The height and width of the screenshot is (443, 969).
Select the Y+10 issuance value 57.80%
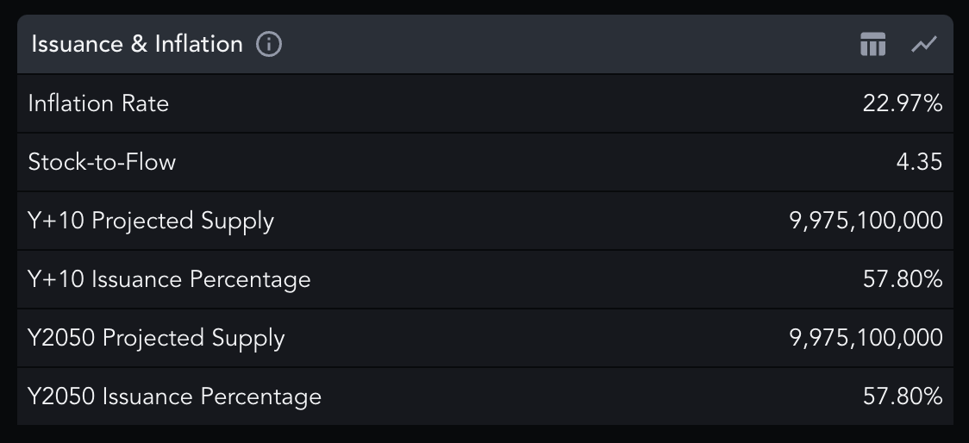(x=902, y=279)
